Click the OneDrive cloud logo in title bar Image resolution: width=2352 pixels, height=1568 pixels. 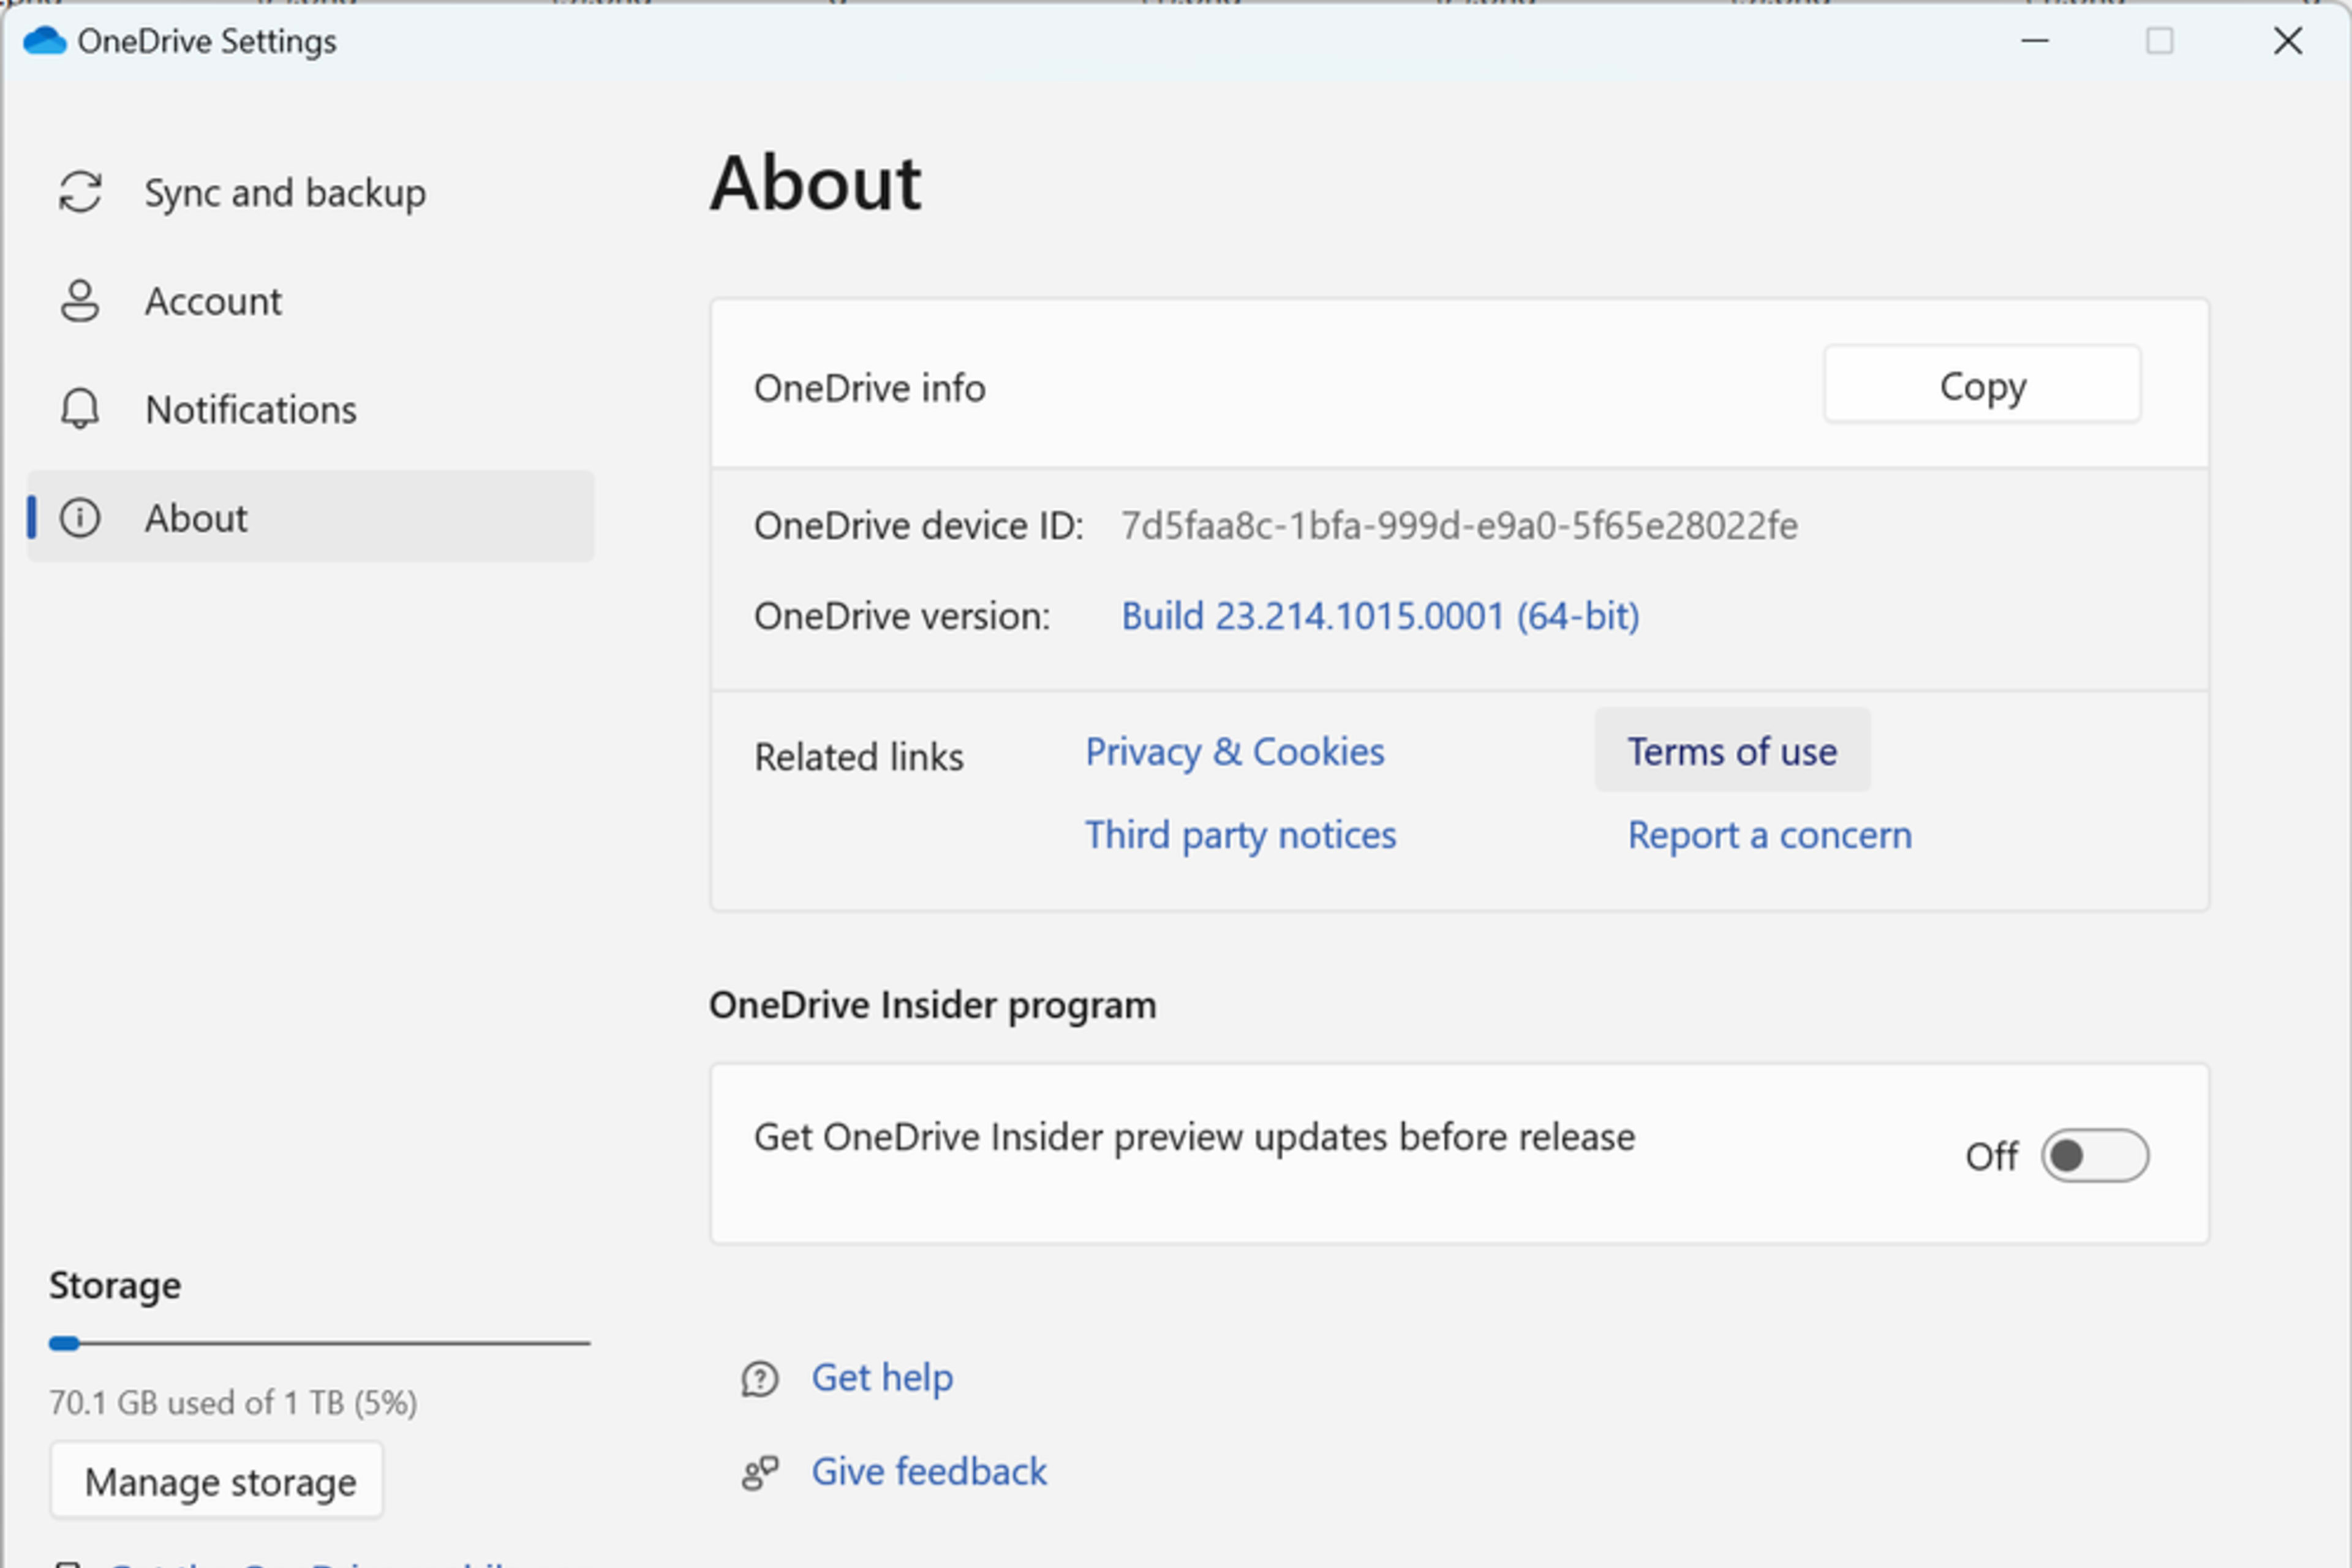click(45, 41)
